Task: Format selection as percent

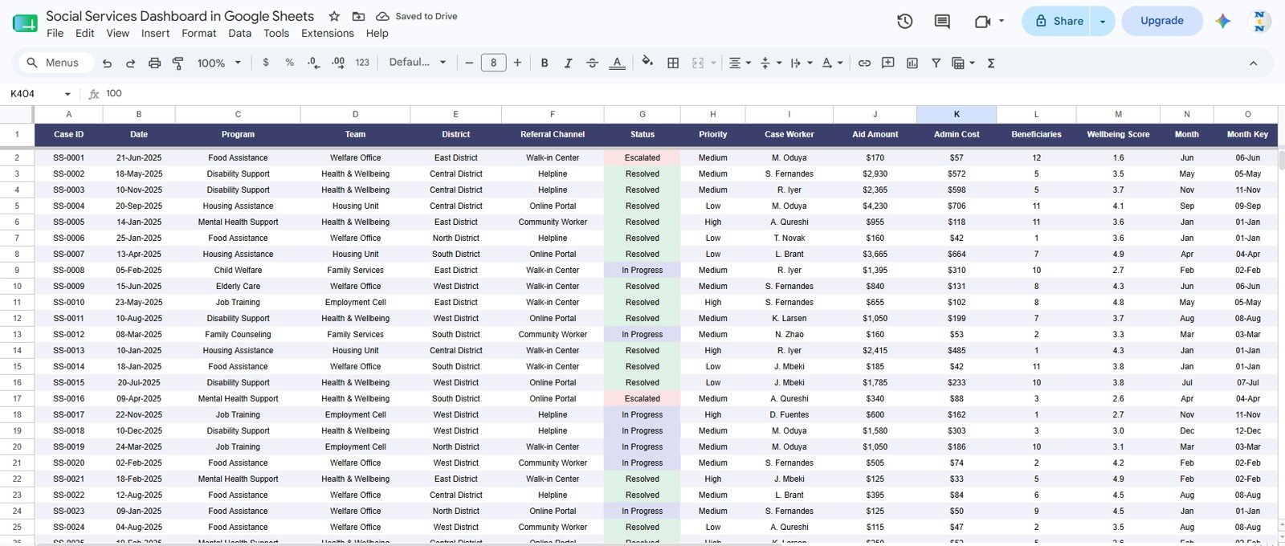Action: tap(289, 63)
